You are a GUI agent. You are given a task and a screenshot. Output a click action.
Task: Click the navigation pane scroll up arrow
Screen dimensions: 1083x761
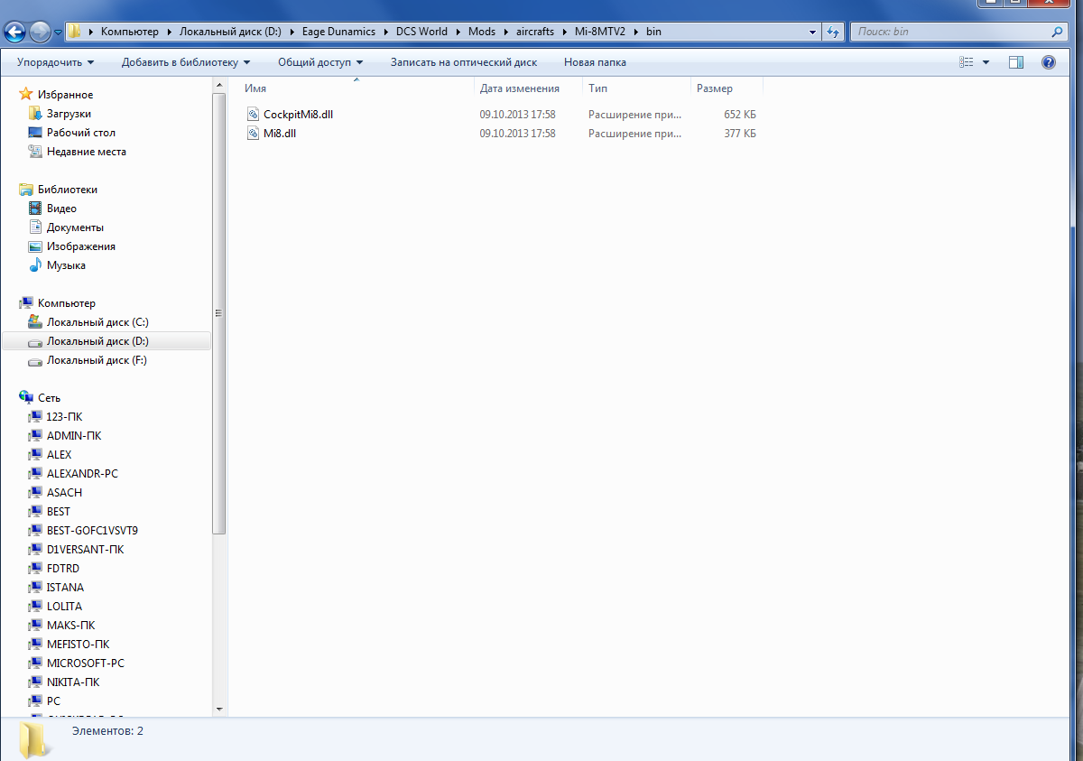click(x=218, y=84)
